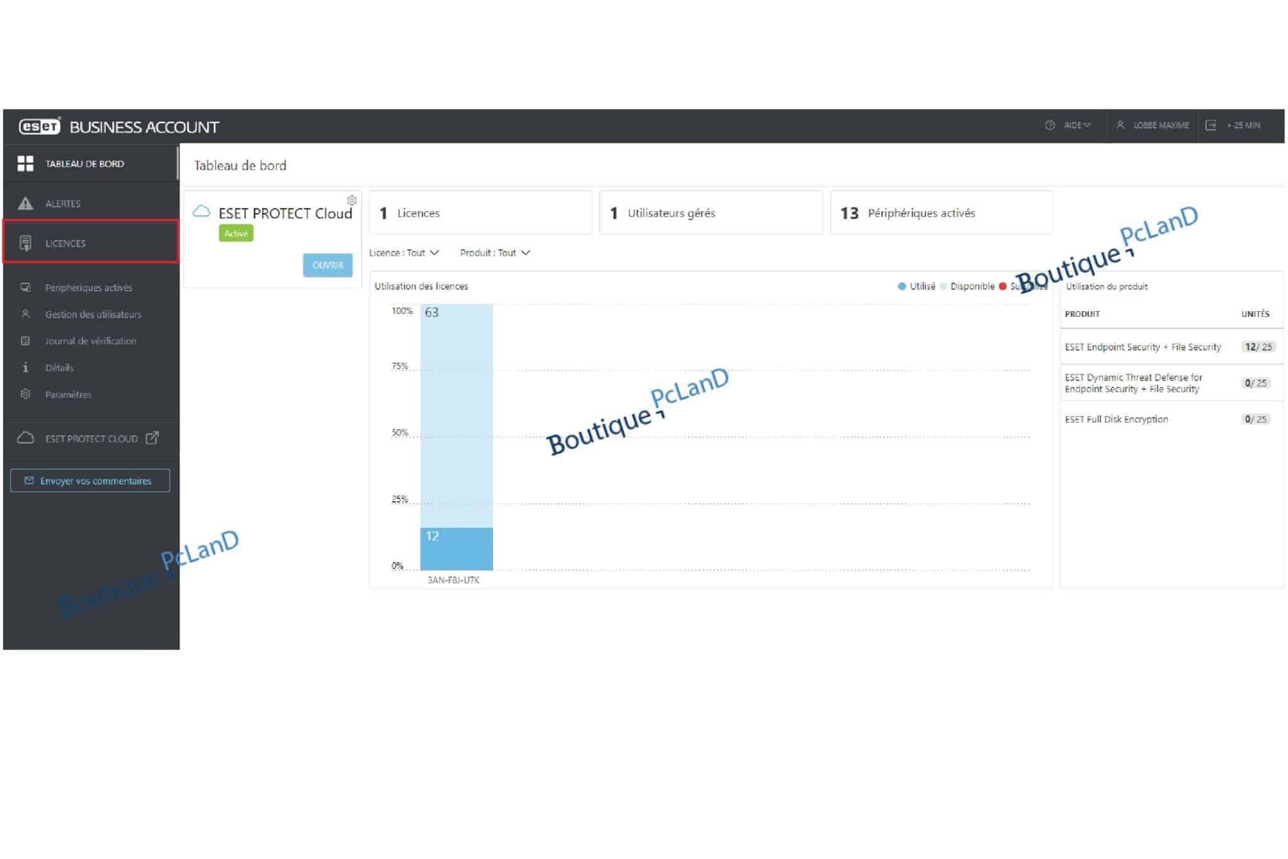Click the UNITÉS column header
Screen dimensions: 1288x859
(1255, 314)
